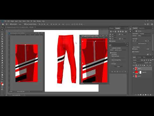Screen dimensions: 154x116
Task: Close the main document tab
Action: (x=35, y=27)
